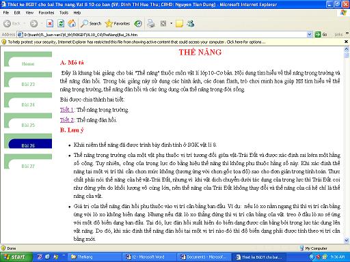Open the File menu
Screen dimensions: 350x262
click(6, 13)
